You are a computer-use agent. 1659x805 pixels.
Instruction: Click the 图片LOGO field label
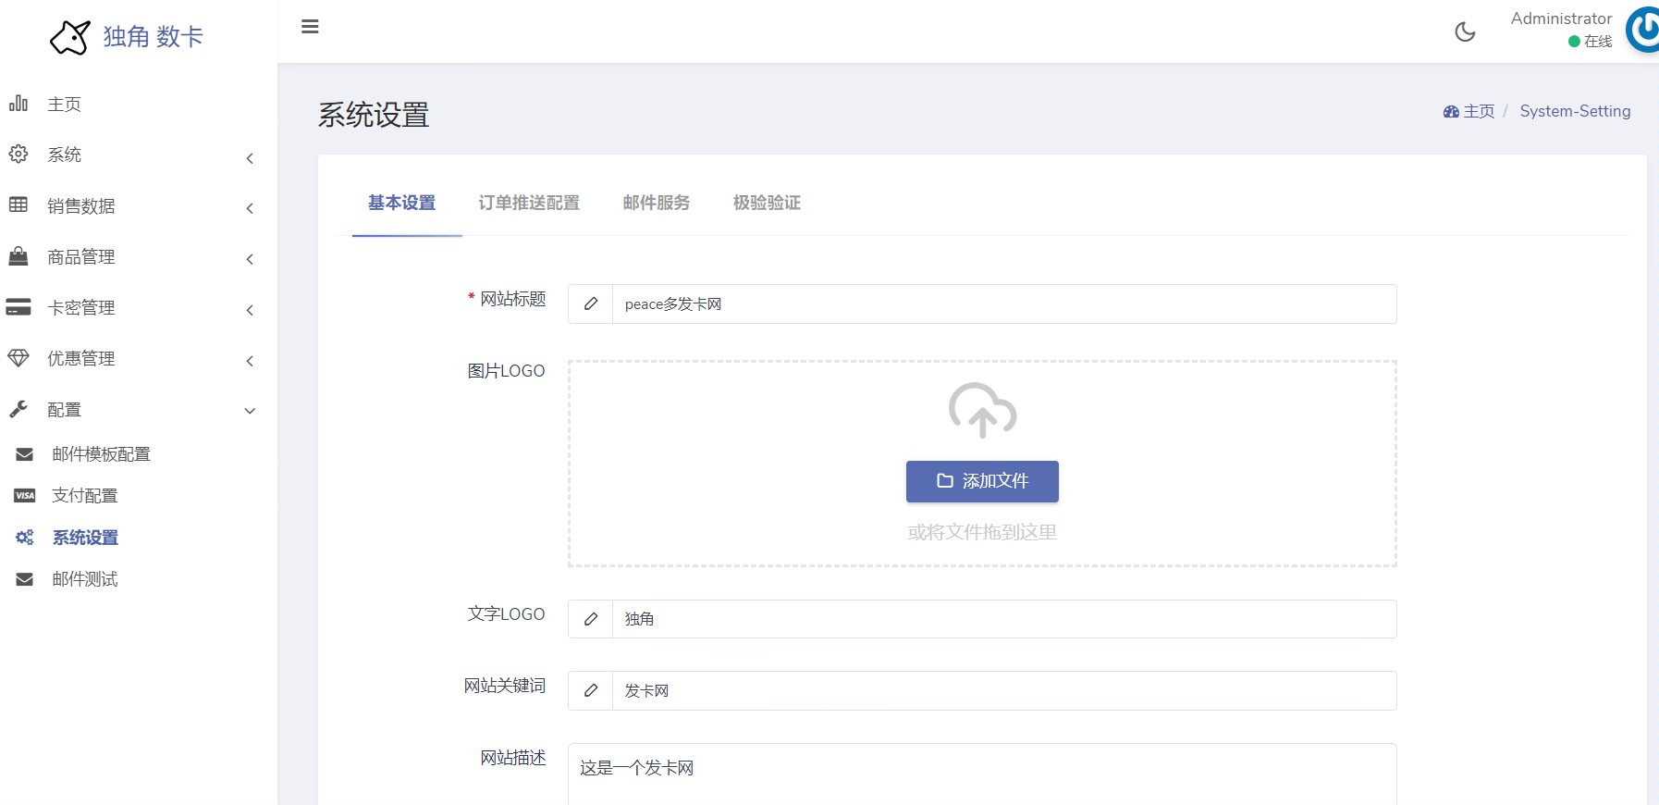pyautogui.click(x=506, y=371)
